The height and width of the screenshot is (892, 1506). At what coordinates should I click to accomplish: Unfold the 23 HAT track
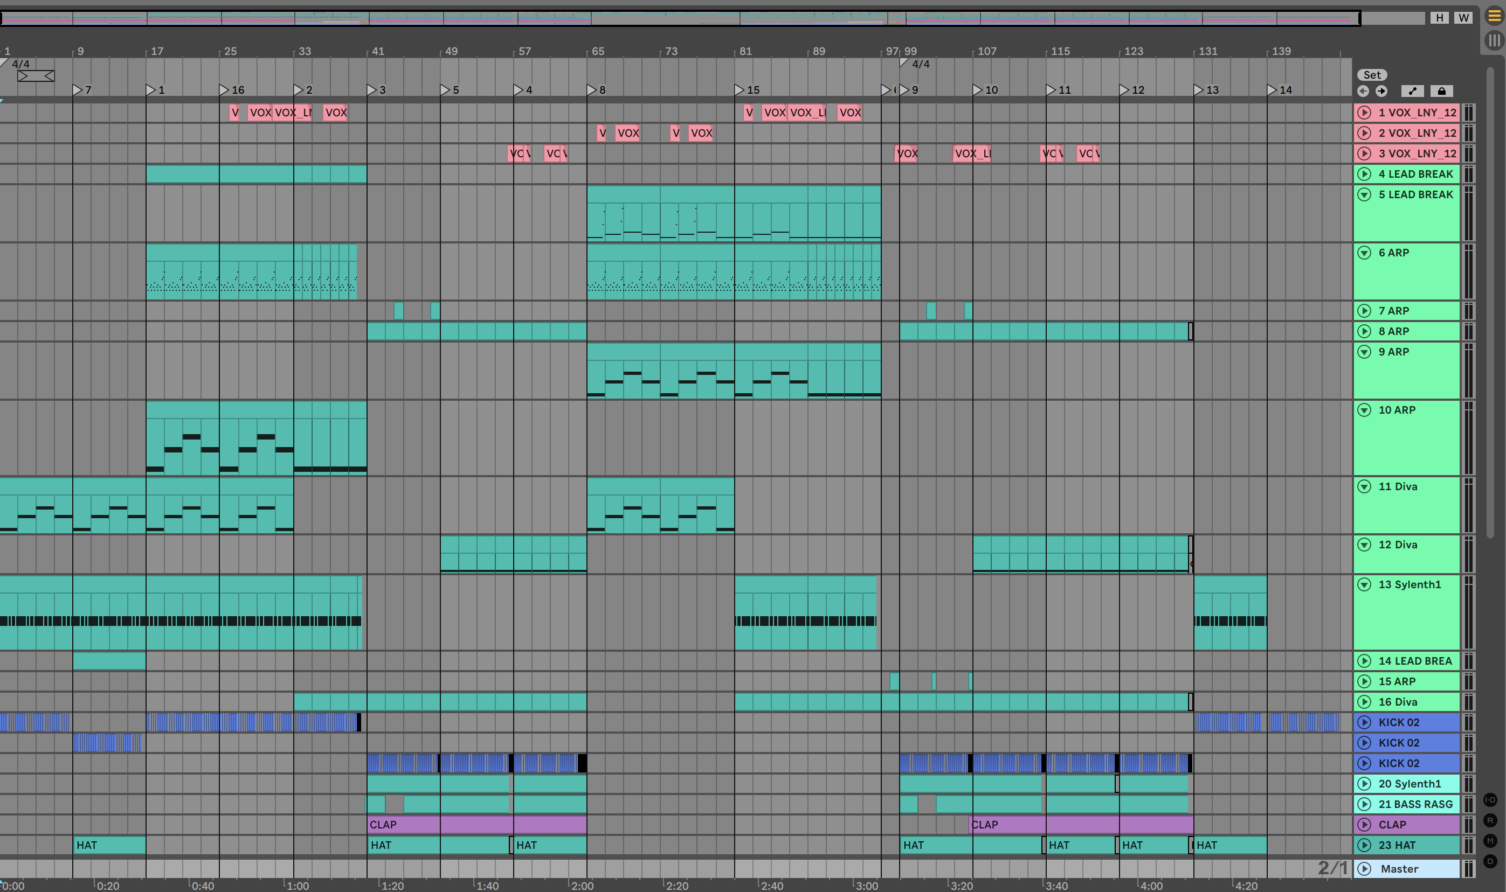(x=1364, y=845)
